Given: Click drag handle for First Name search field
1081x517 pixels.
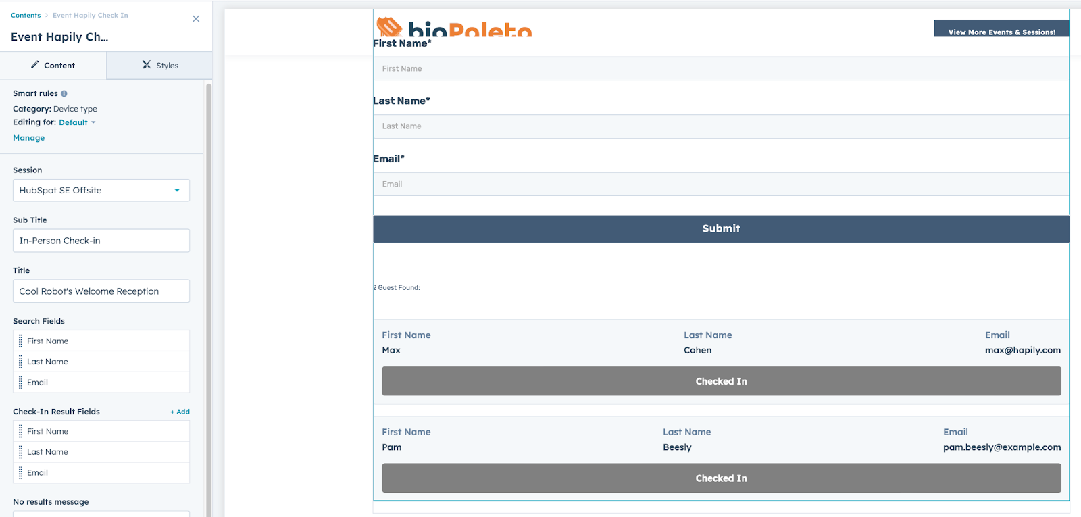Looking at the screenshot, I should click(x=20, y=341).
